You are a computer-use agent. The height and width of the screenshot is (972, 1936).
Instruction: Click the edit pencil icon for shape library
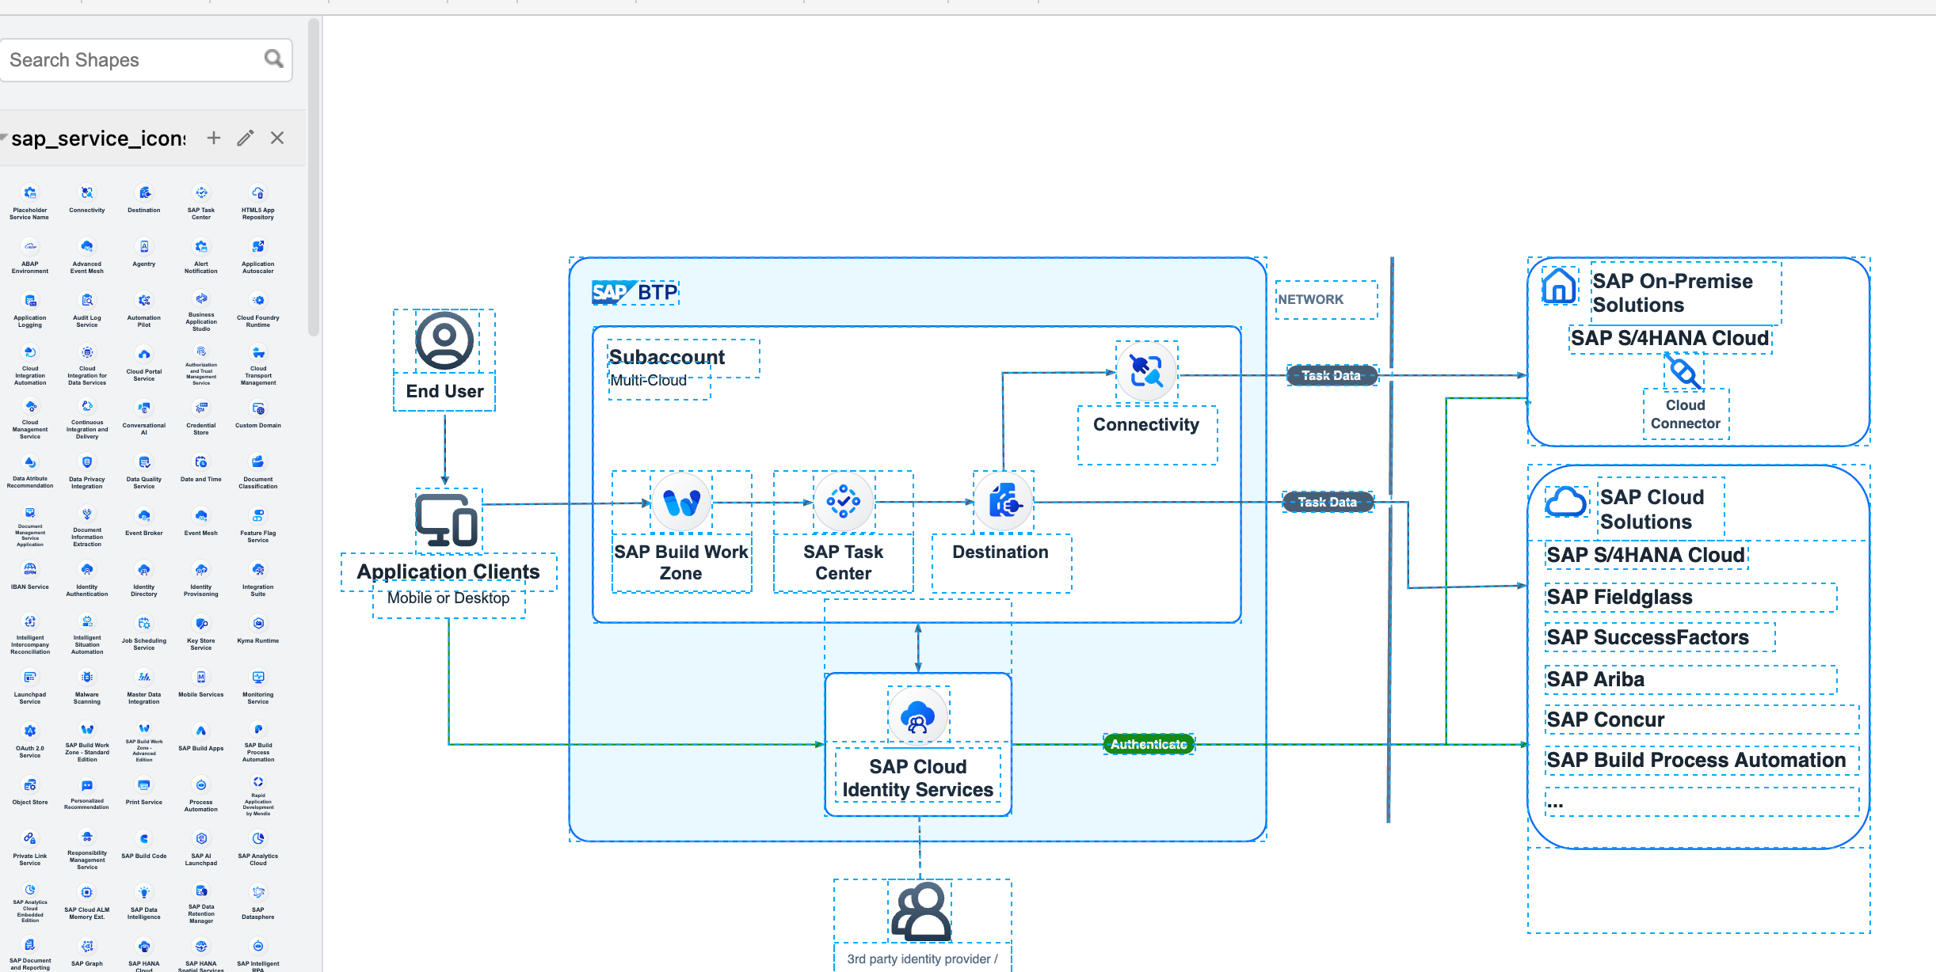[x=246, y=139]
